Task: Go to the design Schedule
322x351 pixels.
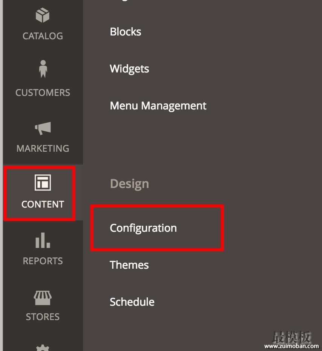Action: pos(132,302)
